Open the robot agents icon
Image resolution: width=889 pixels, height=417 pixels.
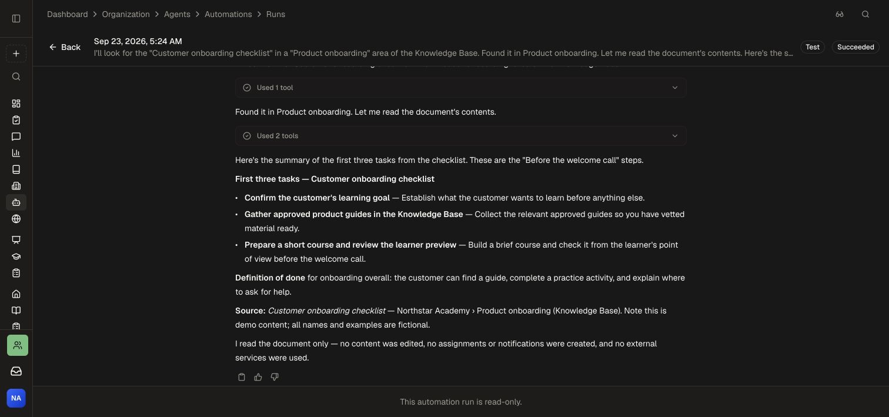(16, 202)
